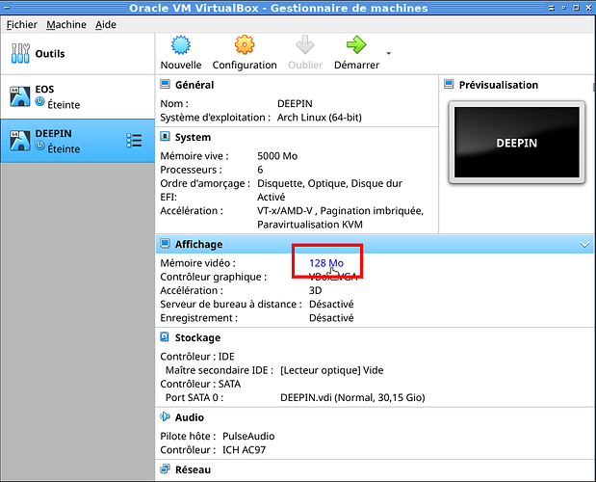Click the EFI Activé value
The height and width of the screenshot is (482, 596).
click(x=271, y=197)
